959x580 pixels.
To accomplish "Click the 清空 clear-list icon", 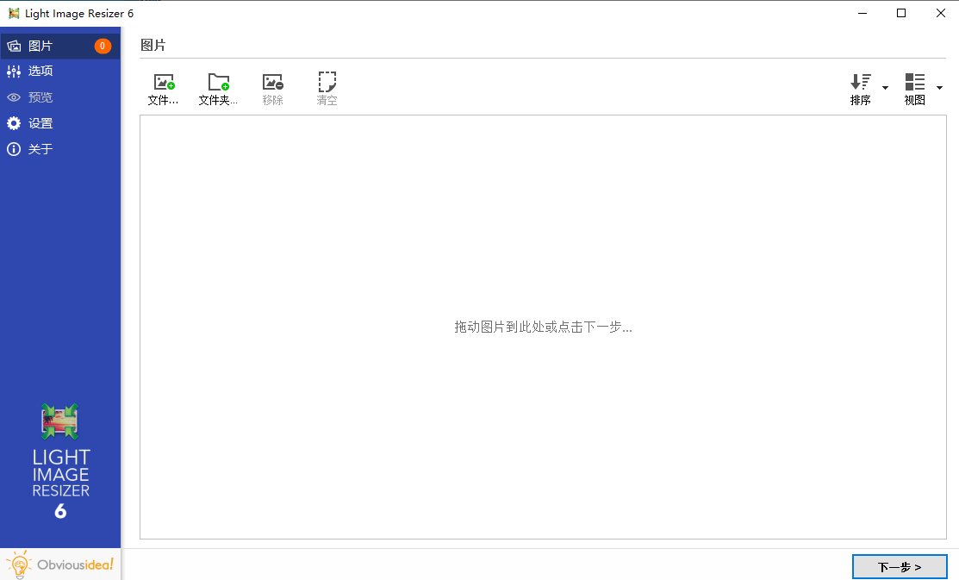I will coord(327,83).
